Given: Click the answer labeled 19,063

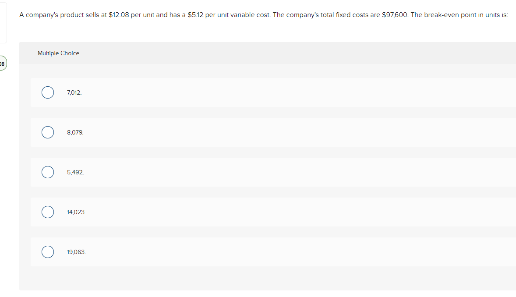Looking at the screenshot, I should (x=76, y=252).
